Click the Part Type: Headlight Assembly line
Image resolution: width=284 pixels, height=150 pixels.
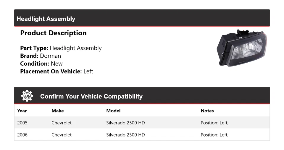point(61,48)
